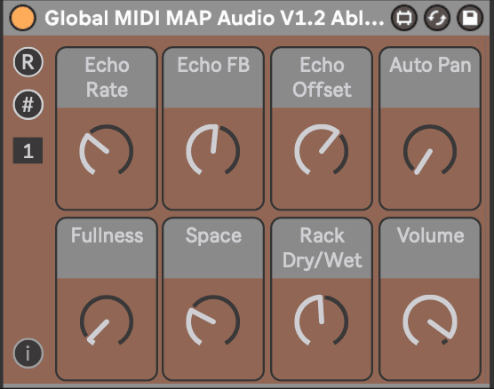The height and width of the screenshot is (389, 494).
Task: Click the Echo FB macro knob
Action: tap(213, 150)
